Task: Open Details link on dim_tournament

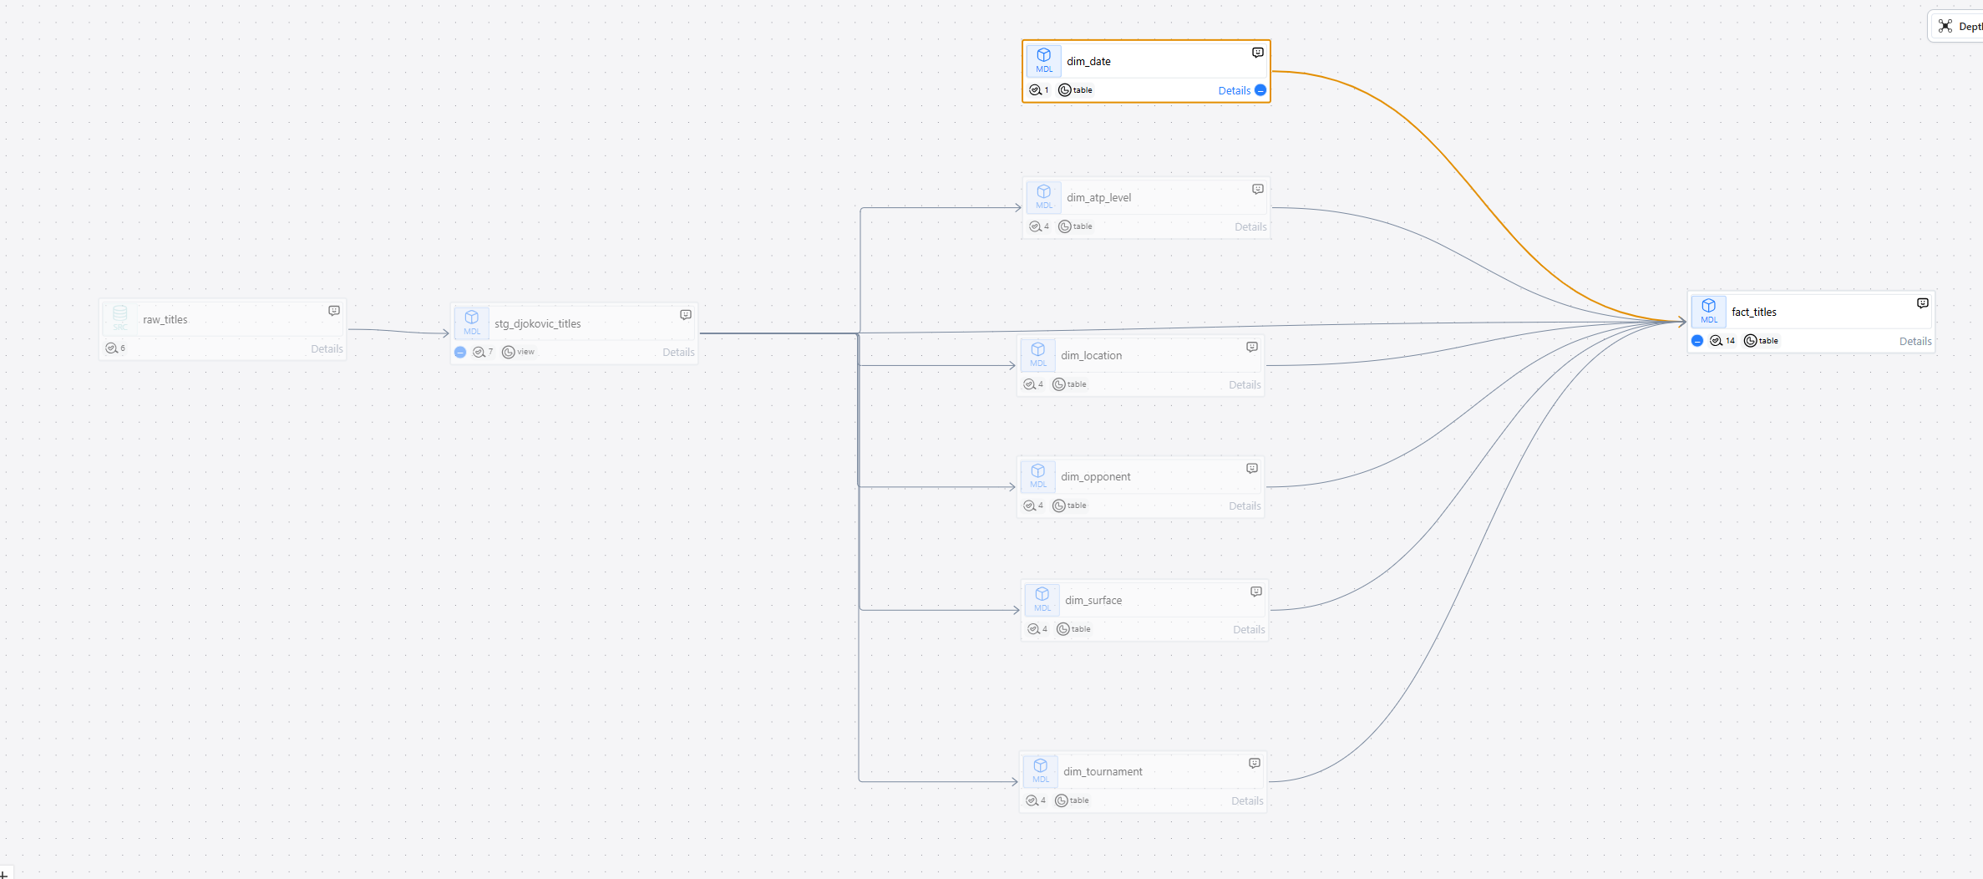Action: [x=1247, y=801]
